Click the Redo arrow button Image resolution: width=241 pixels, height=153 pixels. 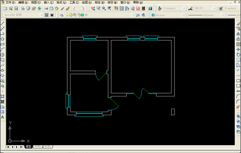click(x=83, y=8)
